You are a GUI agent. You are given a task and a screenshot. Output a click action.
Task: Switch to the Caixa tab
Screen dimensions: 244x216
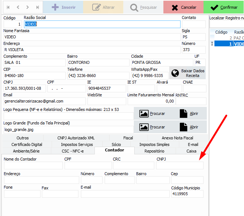pyautogui.click(x=191, y=151)
